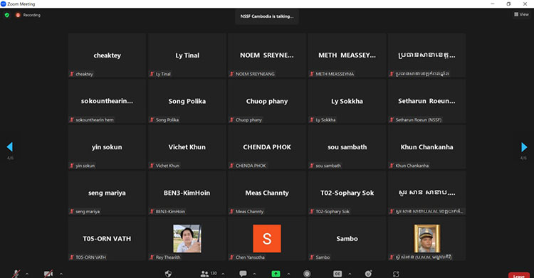Select the Ly Tinal participant tile

[x=187, y=55]
